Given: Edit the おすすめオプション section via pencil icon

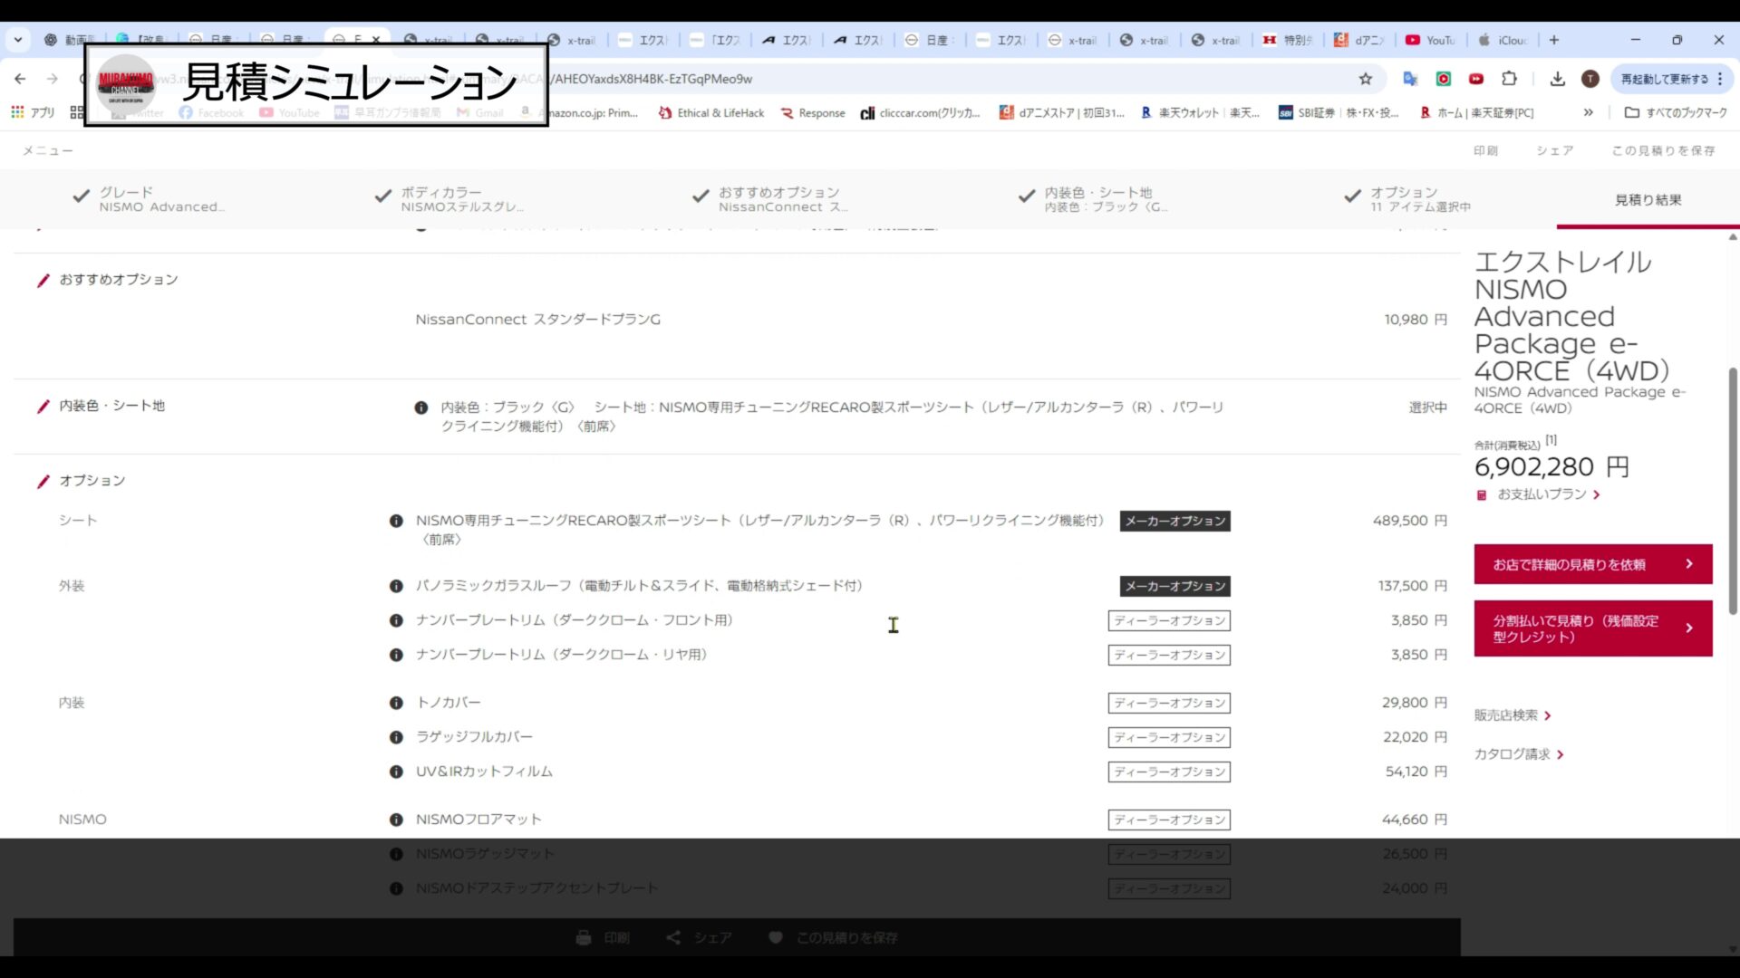Looking at the screenshot, I should [x=43, y=281].
